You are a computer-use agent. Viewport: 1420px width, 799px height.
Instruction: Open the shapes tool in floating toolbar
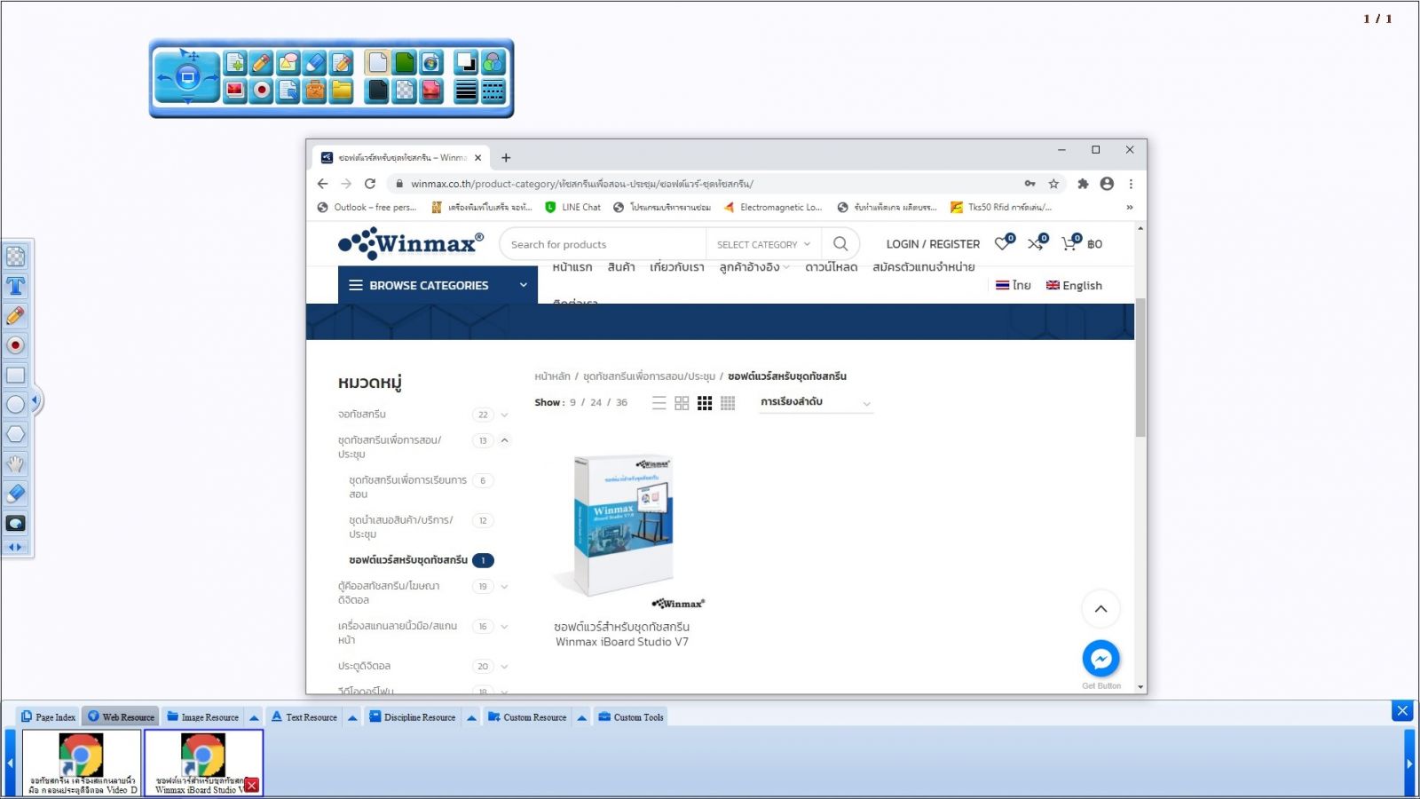[288, 62]
